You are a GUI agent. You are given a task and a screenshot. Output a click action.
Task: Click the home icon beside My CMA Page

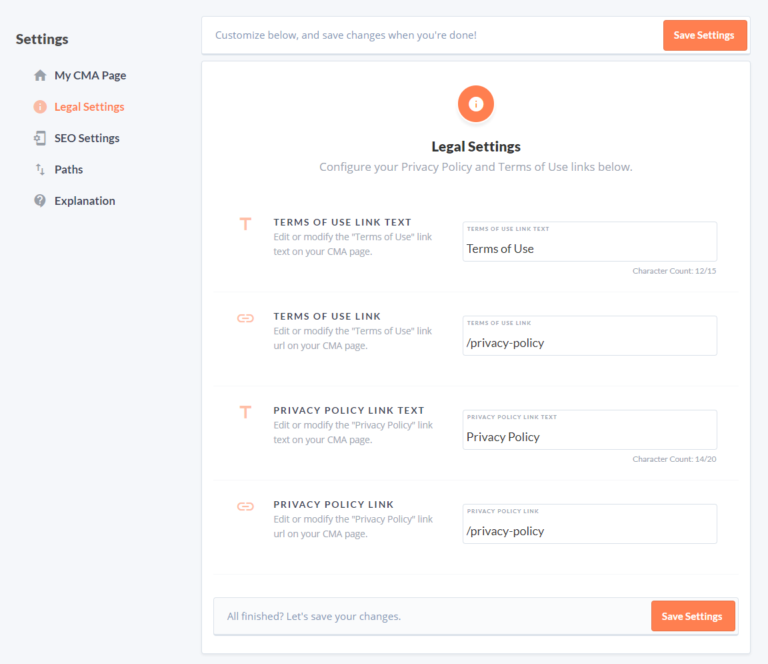[x=40, y=75]
